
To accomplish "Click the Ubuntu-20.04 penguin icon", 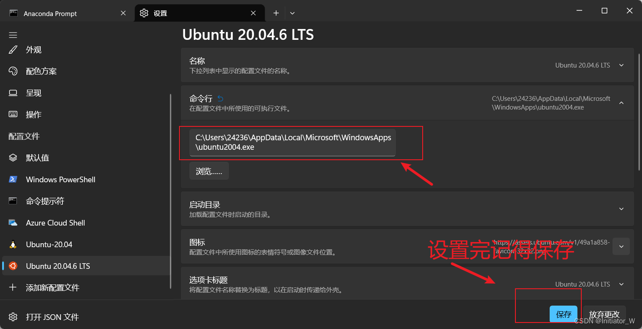I will click(x=13, y=244).
